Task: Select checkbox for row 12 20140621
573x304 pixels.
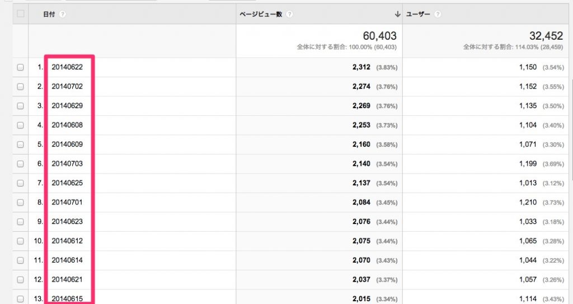Action: [x=21, y=279]
